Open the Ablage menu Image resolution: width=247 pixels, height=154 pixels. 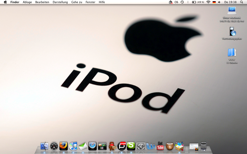(x=27, y=2)
